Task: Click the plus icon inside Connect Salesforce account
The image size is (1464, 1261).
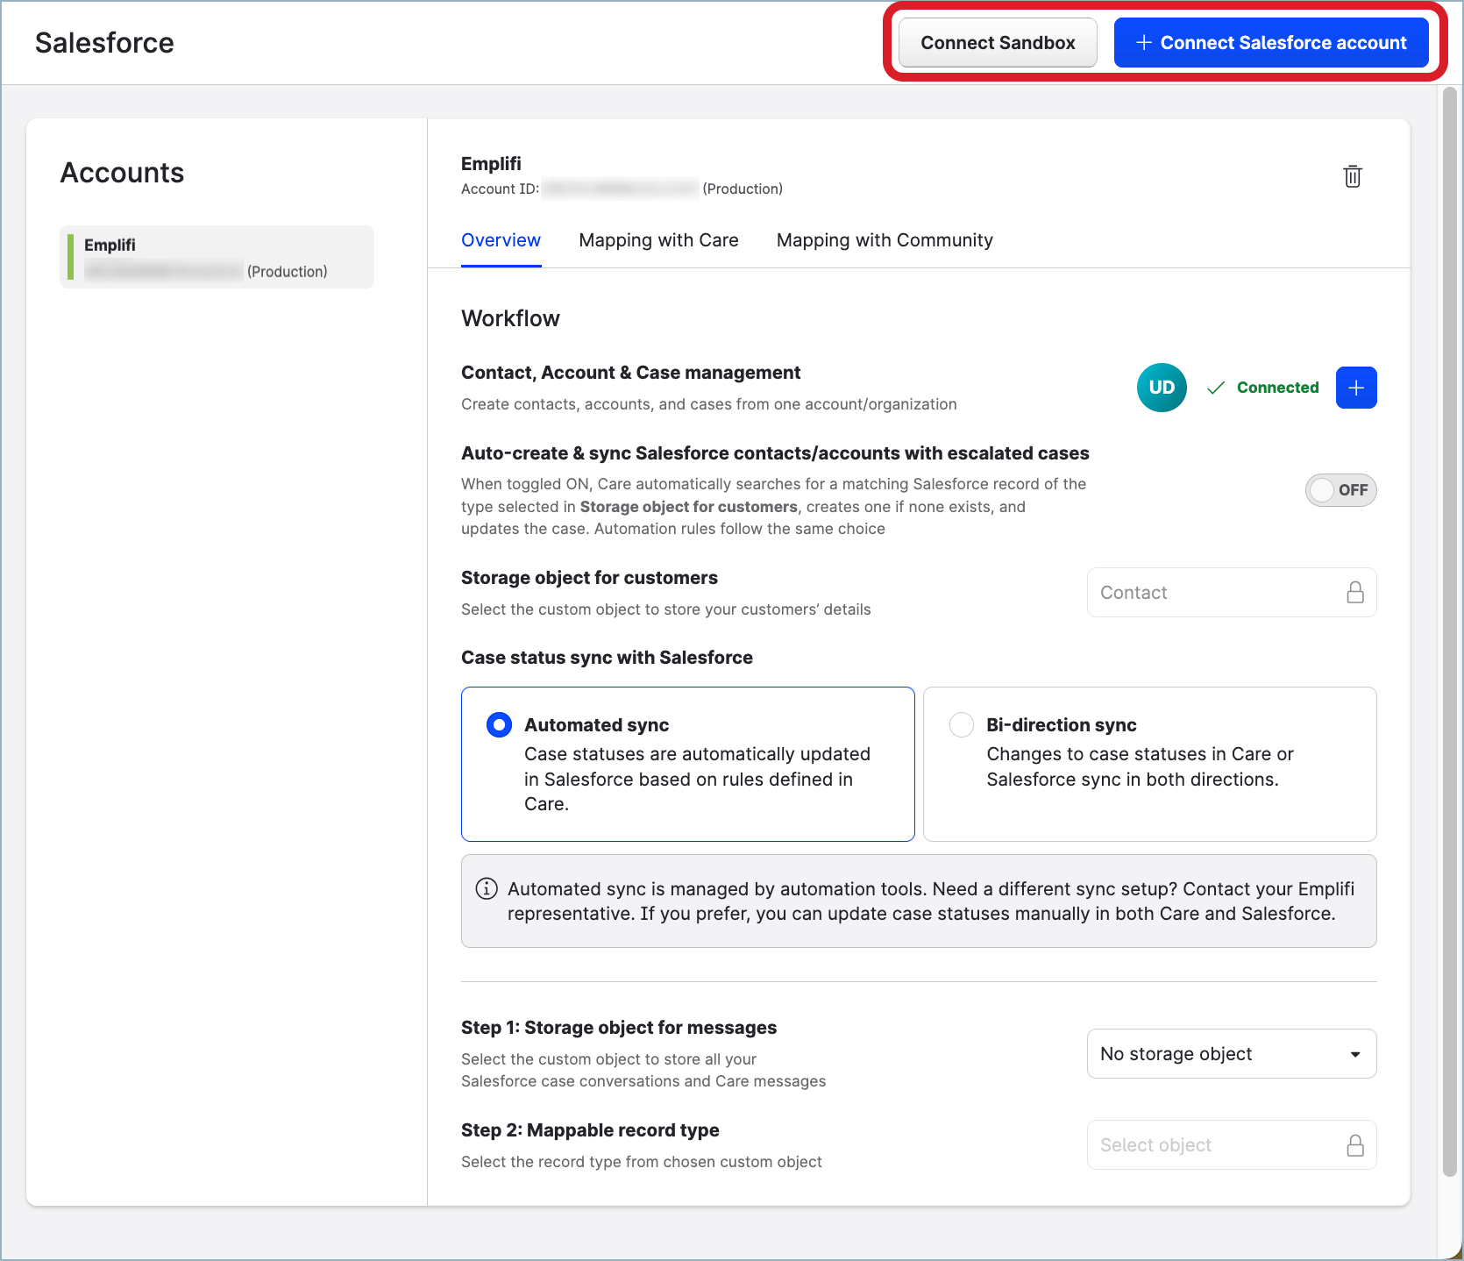Action: pyautogui.click(x=1145, y=42)
